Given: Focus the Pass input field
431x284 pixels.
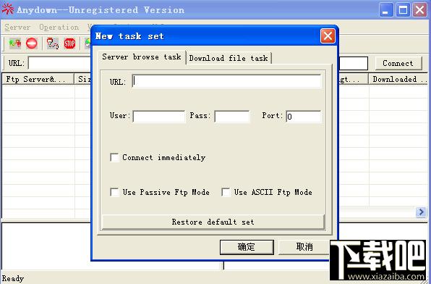Looking at the screenshot, I should pos(232,116).
